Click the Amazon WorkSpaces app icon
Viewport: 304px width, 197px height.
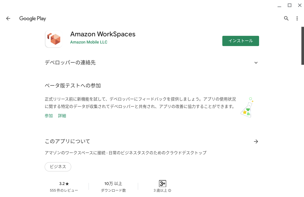click(54, 39)
